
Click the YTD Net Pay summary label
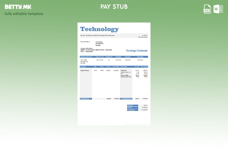(131, 110)
